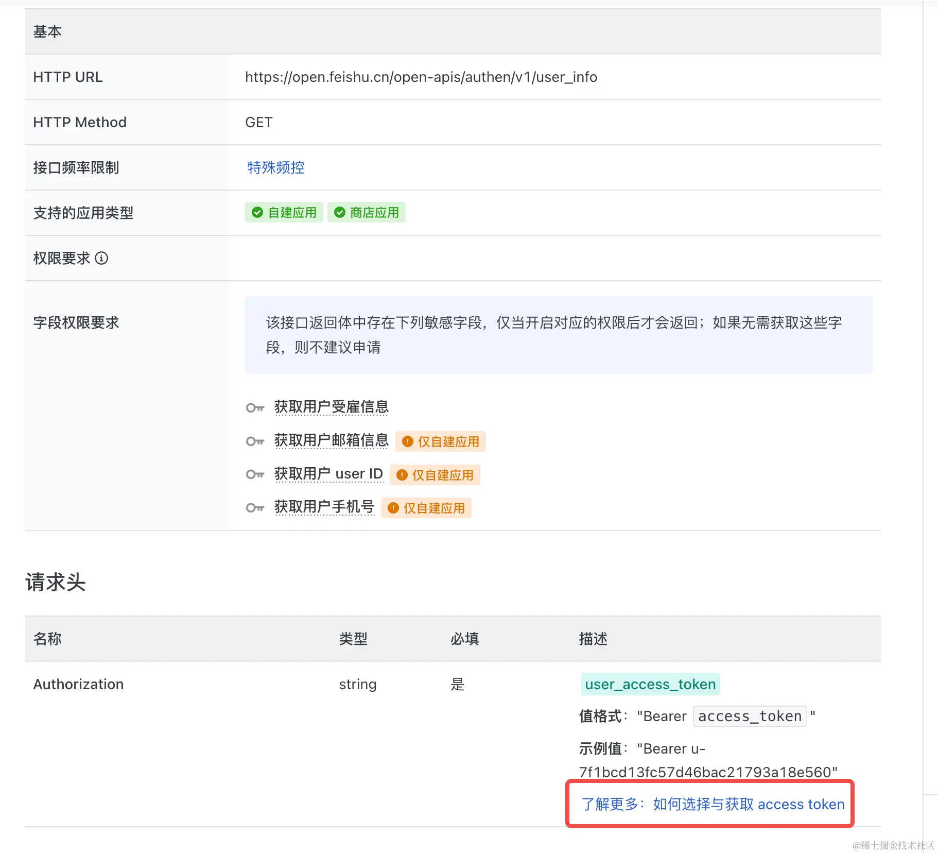
Task: Click the key icon beside 获取用户手机号
Action: (255, 508)
